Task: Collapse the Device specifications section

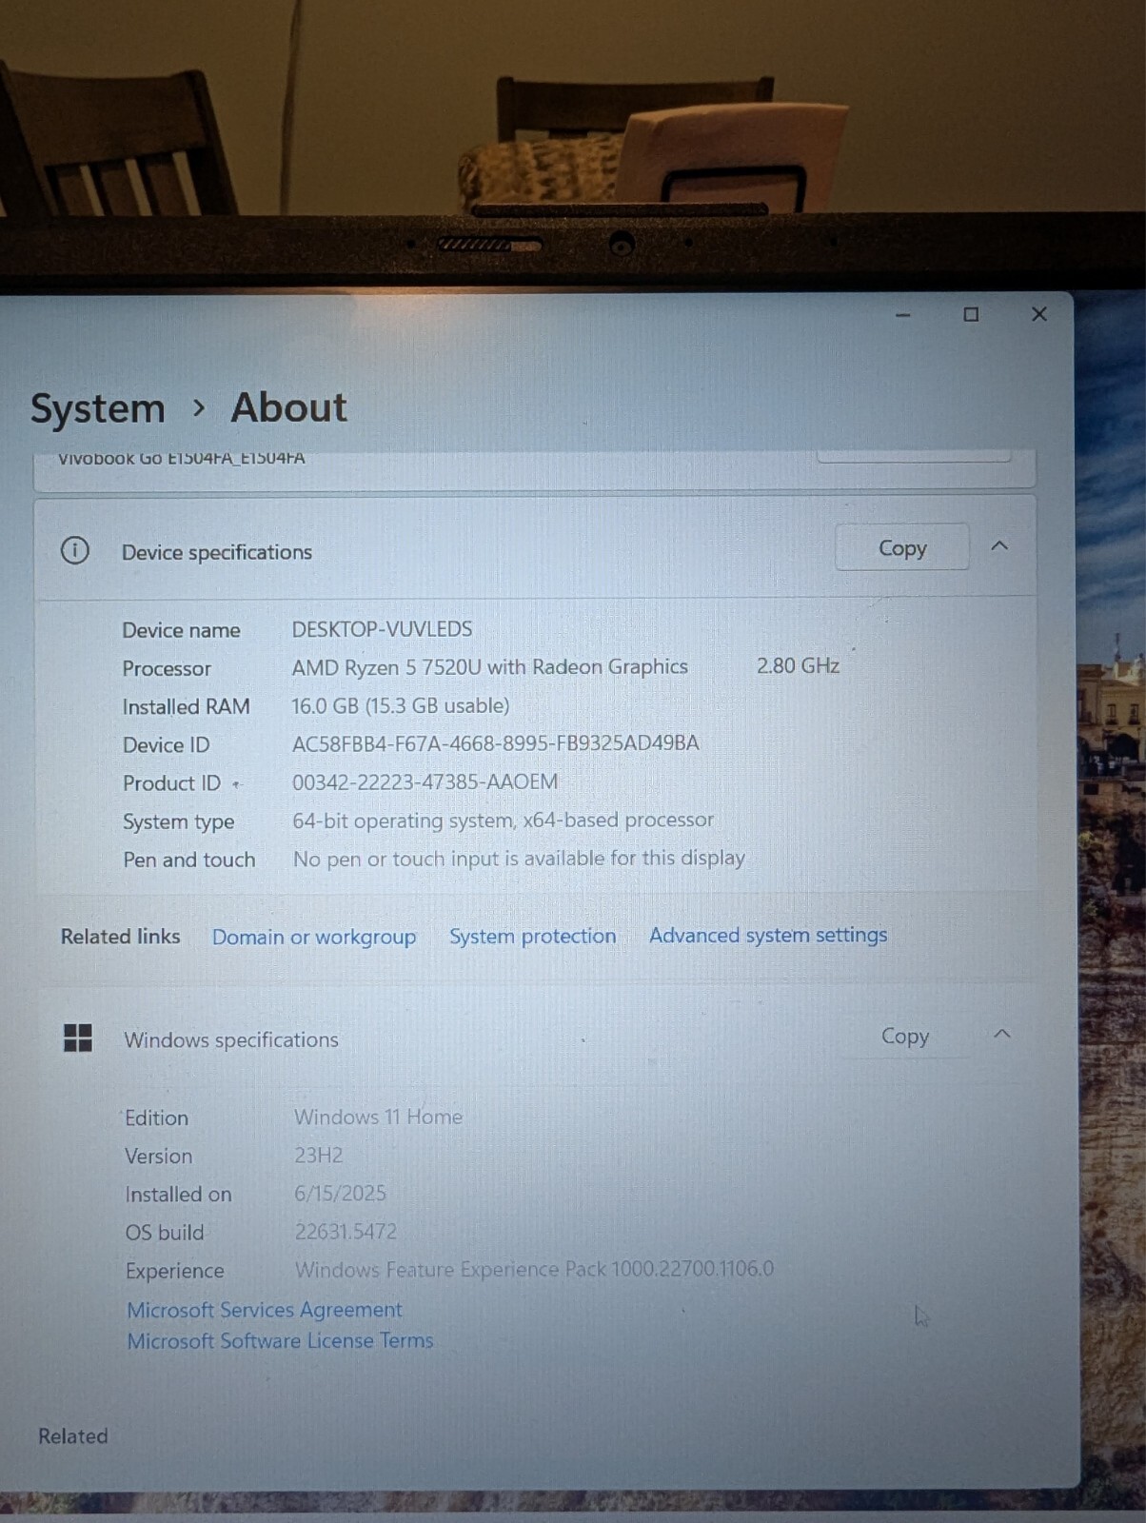Action: click(999, 546)
